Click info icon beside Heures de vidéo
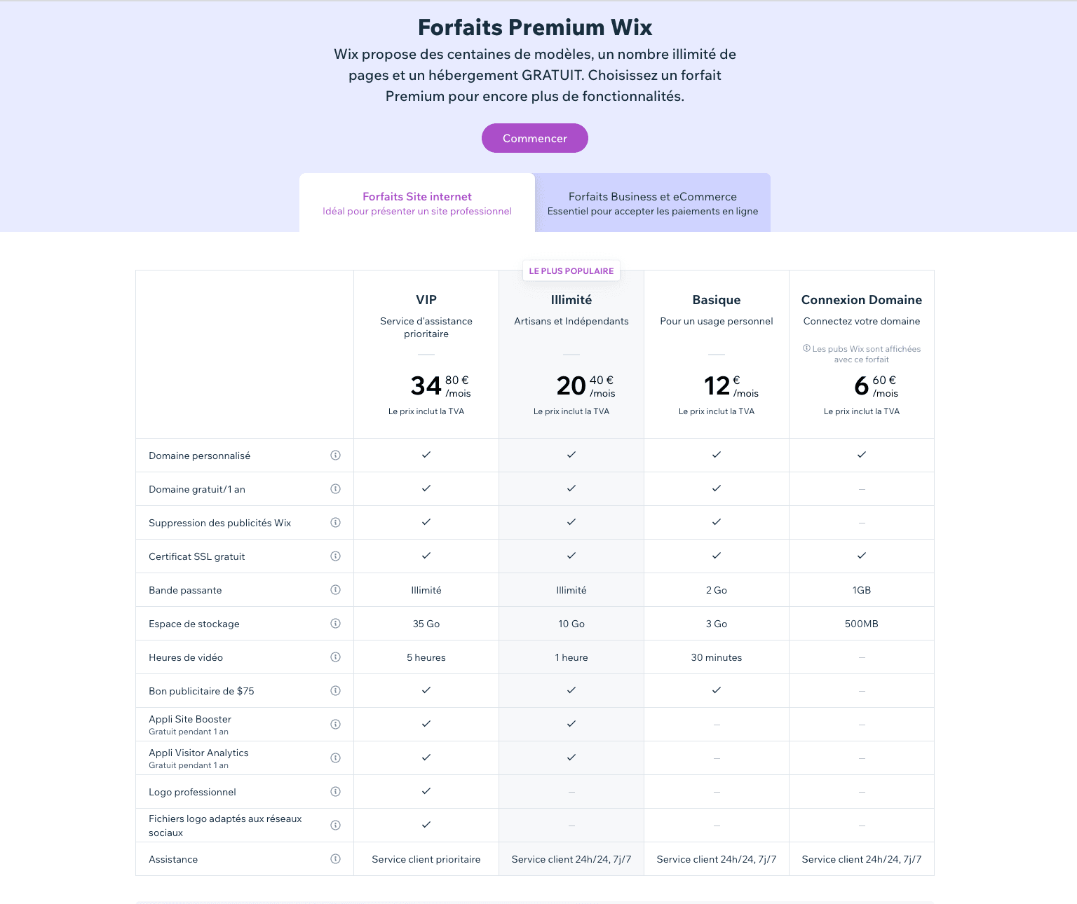Image resolution: width=1077 pixels, height=904 pixels. (x=335, y=657)
